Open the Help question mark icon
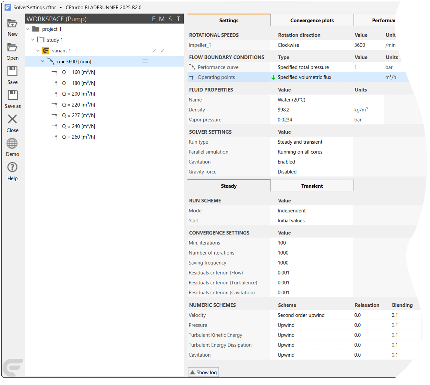 pos(12,167)
